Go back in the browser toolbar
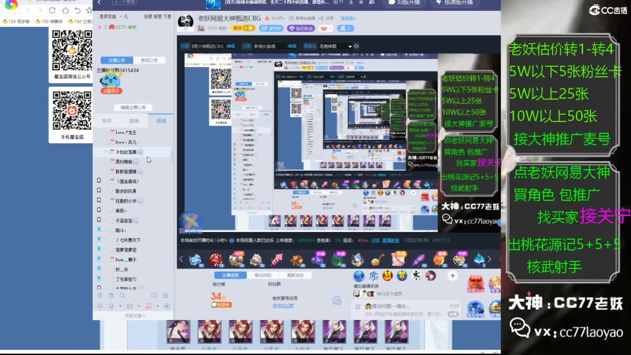The width and height of the screenshot is (631, 355). (x=28, y=10)
